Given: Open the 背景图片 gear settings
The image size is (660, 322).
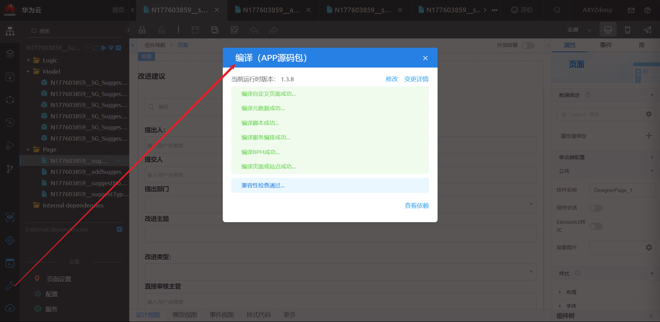Looking at the screenshot, I should (x=649, y=247).
